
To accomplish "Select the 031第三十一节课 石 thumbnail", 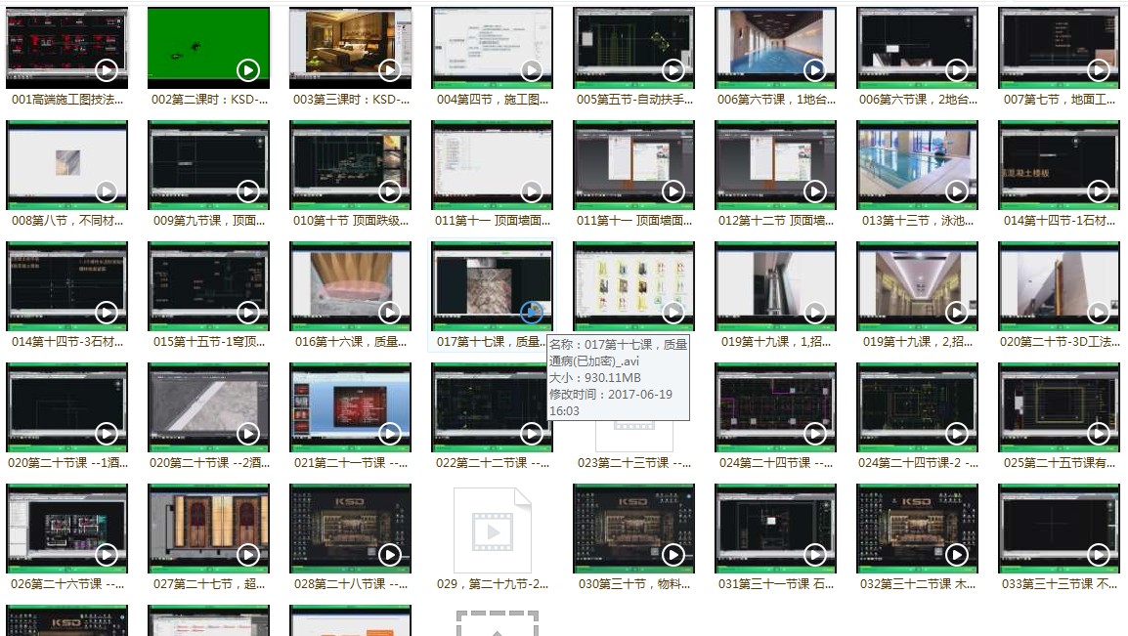I will click(776, 529).
